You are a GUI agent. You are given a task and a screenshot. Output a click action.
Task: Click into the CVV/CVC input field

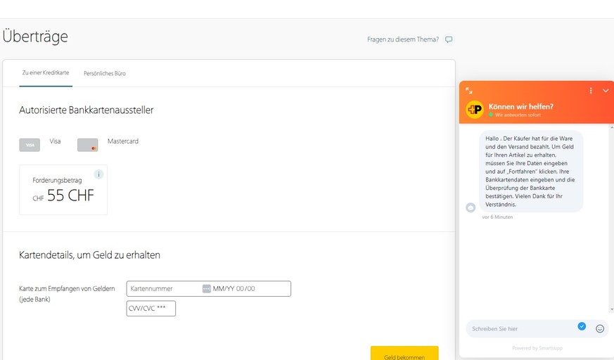pos(151,309)
